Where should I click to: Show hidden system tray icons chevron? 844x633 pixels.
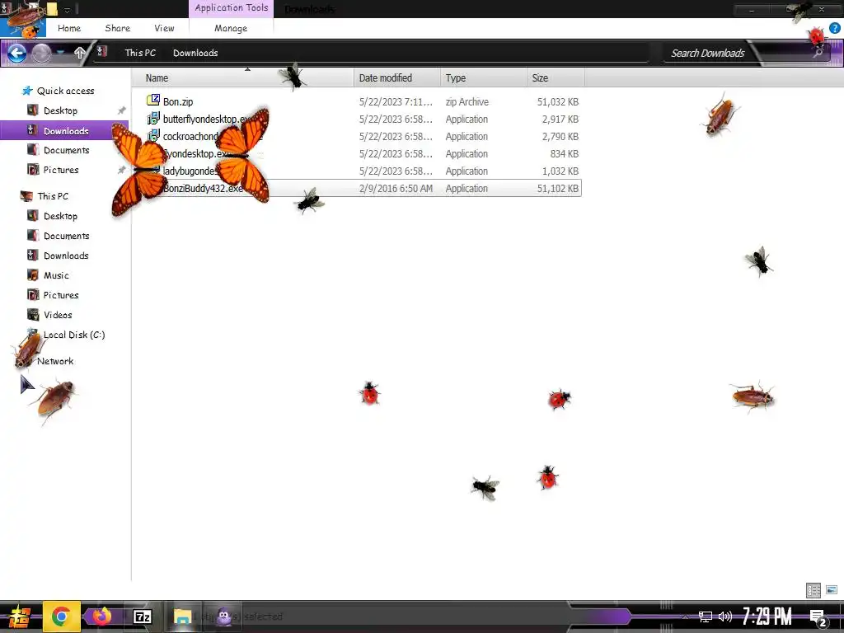click(685, 617)
